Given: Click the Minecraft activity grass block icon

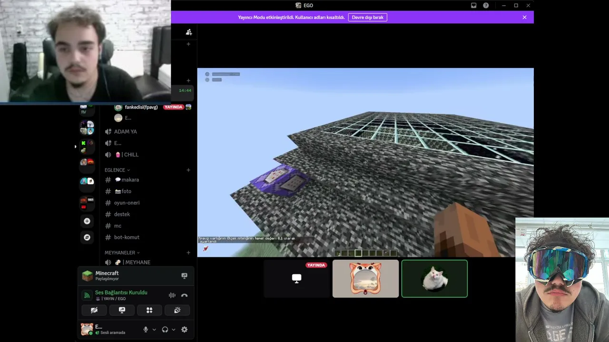Looking at the screenshot, I should coord(87,275).
